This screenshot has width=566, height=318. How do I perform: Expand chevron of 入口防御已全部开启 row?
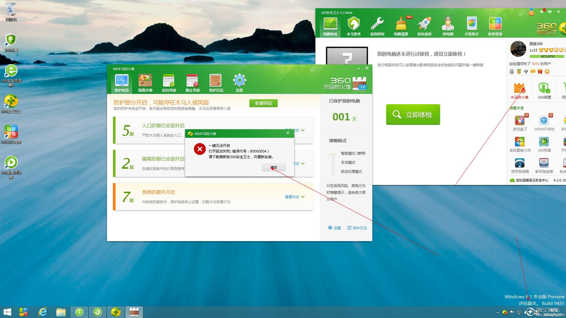point(303,130)
